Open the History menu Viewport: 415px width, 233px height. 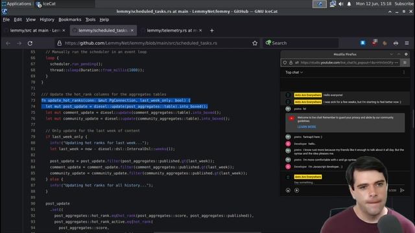pos(47,19)
